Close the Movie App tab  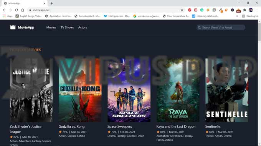pyautogui.click(x=44, y=3)
